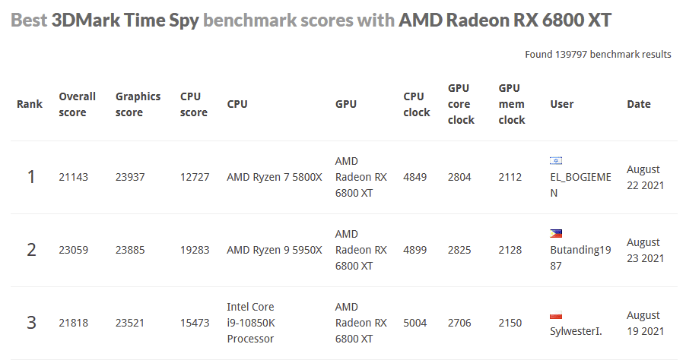
Task: Select the GPU mem clock column header
Action: (511, 104)
